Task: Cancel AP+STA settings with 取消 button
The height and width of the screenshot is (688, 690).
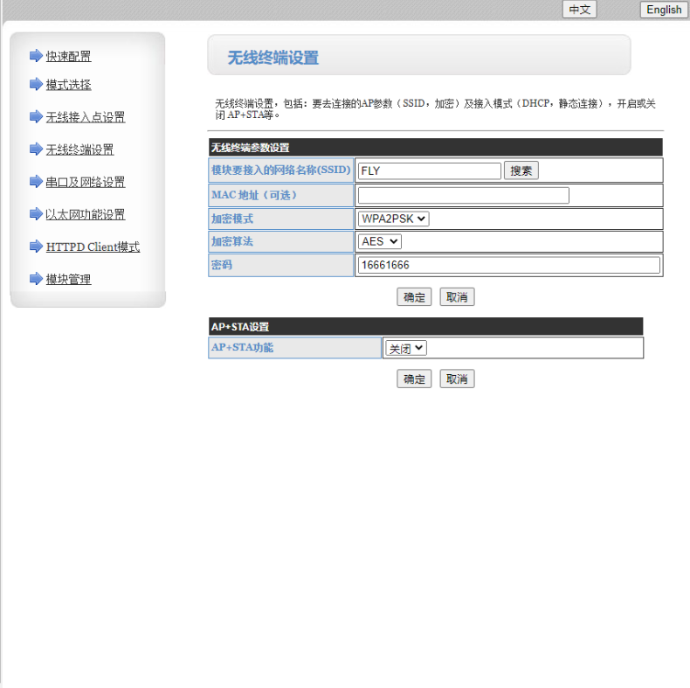Action: 457,379
